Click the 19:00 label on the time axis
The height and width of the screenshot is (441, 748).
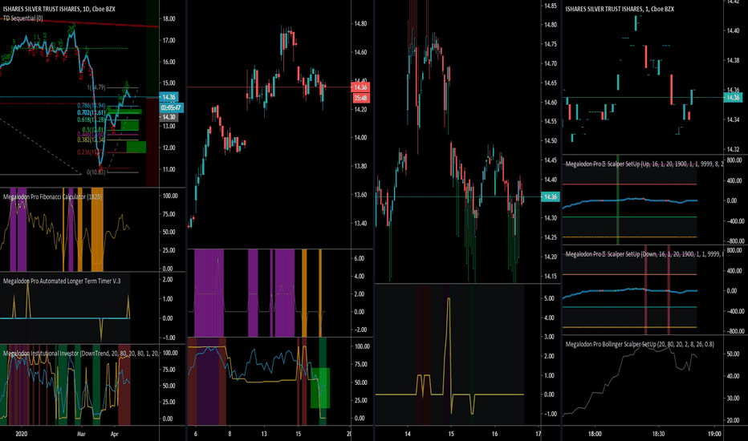pyautogui.click(x=714, y=434)
